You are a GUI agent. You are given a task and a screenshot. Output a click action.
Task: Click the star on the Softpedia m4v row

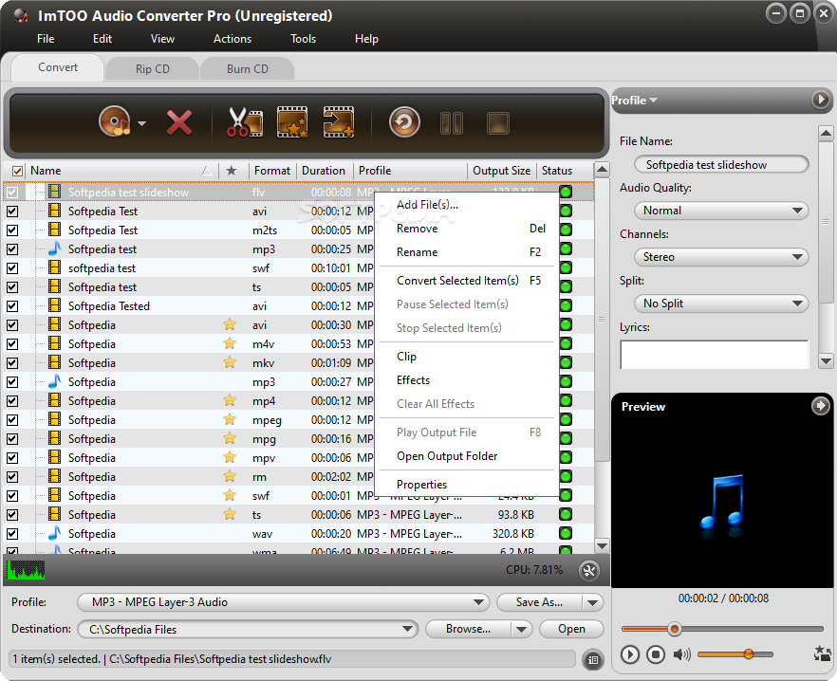[230, 343]
